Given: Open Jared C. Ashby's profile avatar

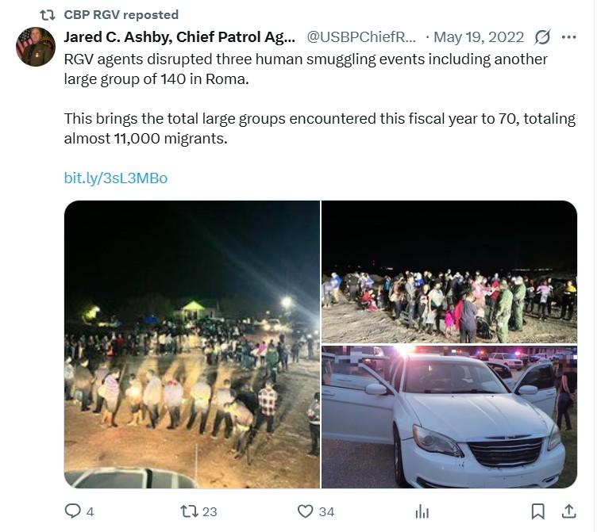Looking at the screenshot, I should click(36, 47).
